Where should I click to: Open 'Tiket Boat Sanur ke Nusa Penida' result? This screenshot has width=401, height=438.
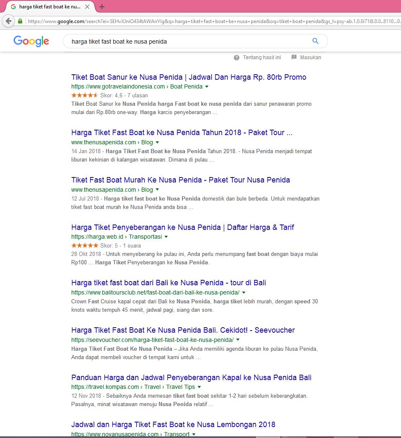pos(188,77)
